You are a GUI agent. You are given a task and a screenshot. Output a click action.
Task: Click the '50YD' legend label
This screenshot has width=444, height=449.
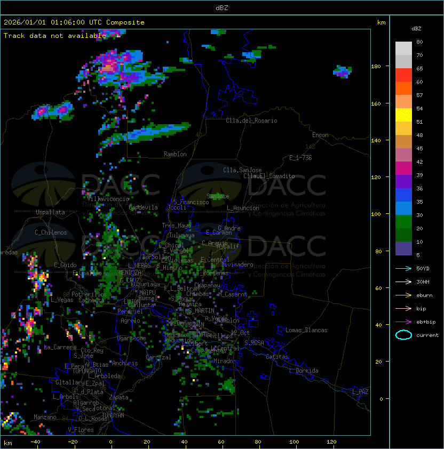(x=423, y=268)
